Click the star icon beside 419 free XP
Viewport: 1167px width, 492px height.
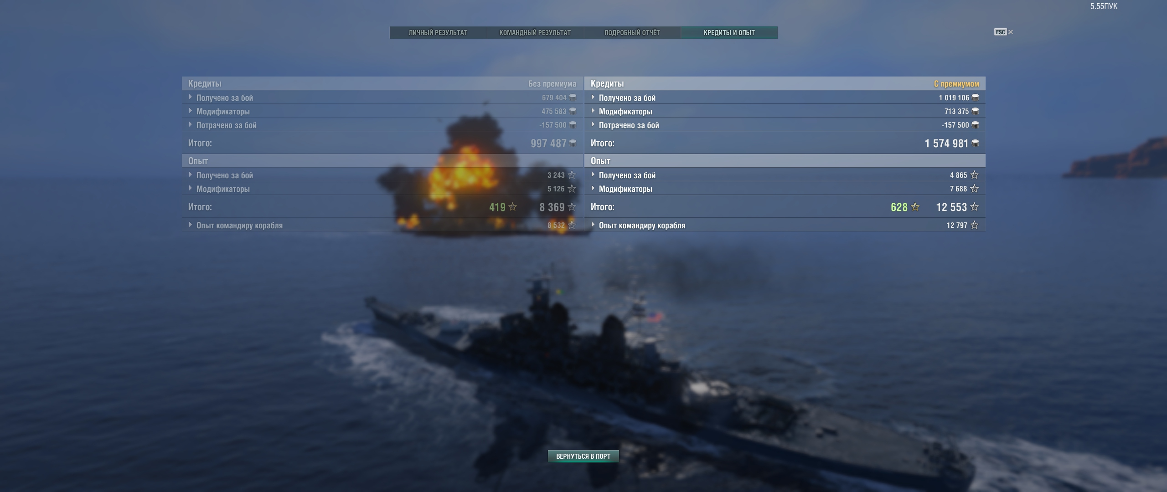tap(512, 207)
